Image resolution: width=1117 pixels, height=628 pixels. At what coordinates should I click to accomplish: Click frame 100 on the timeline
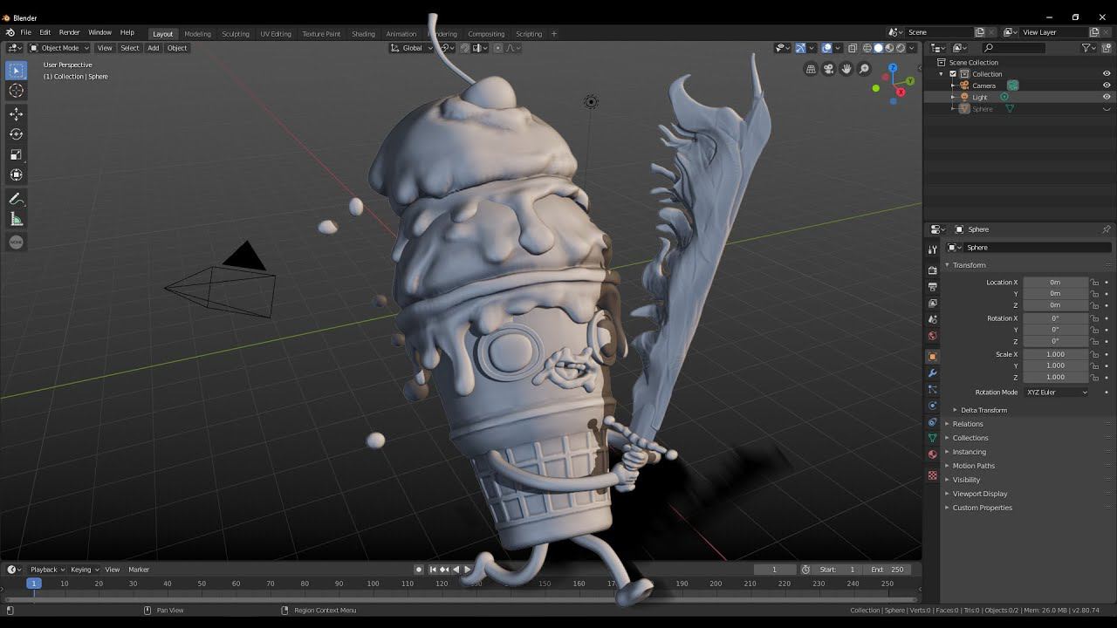point(373,584)
